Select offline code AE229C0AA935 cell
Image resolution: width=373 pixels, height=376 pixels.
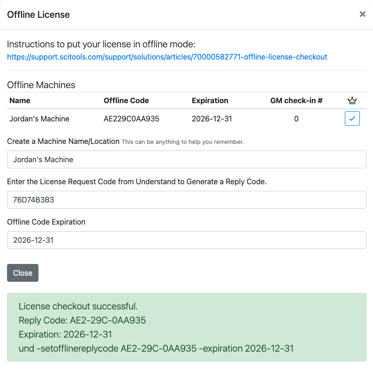pyautogui.click(x=131, y=119)
